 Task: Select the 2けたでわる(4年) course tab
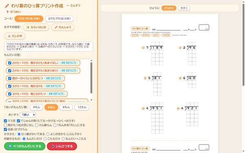[x=59, y=19]
